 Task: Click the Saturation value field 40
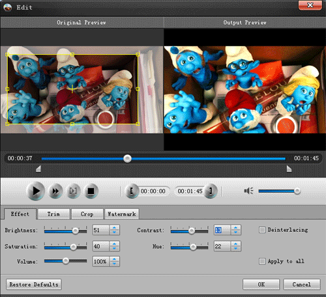pyautogui.click(x=101, y=246)
